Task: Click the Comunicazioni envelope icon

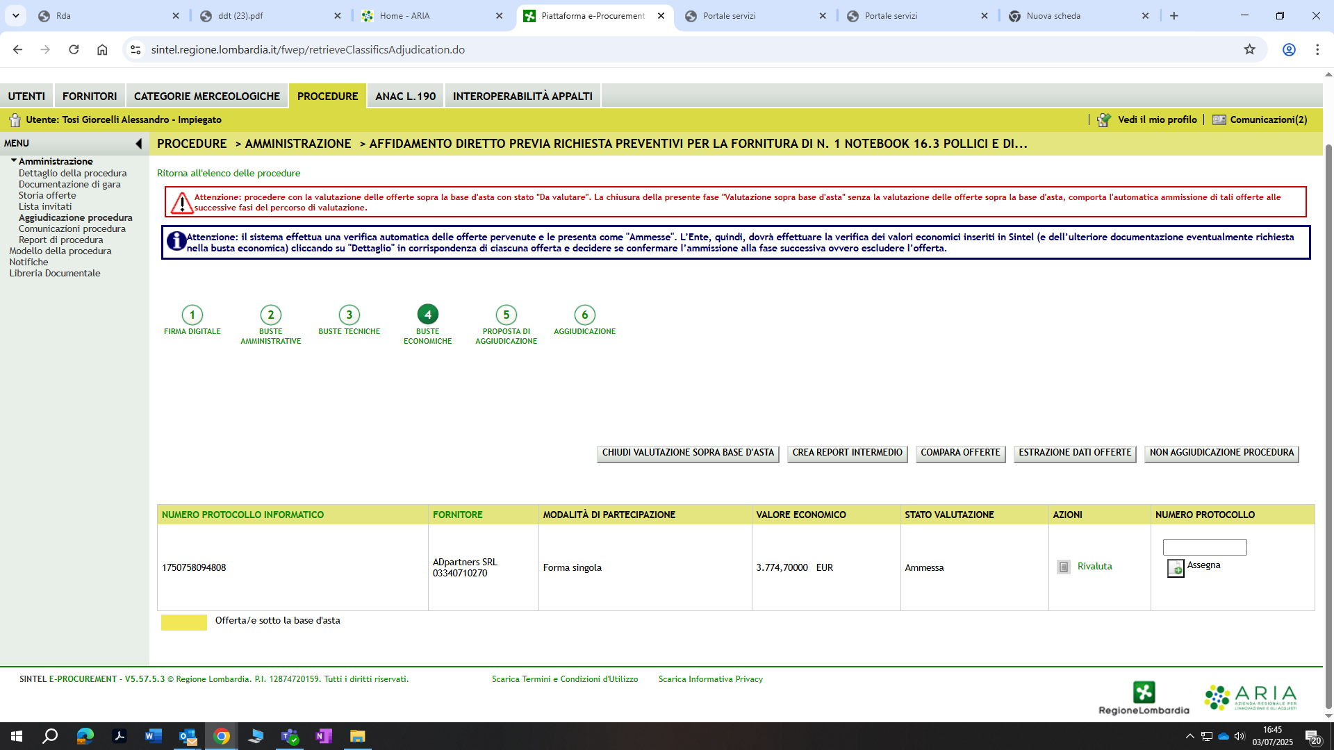Action: click(x=1219, y=119)
